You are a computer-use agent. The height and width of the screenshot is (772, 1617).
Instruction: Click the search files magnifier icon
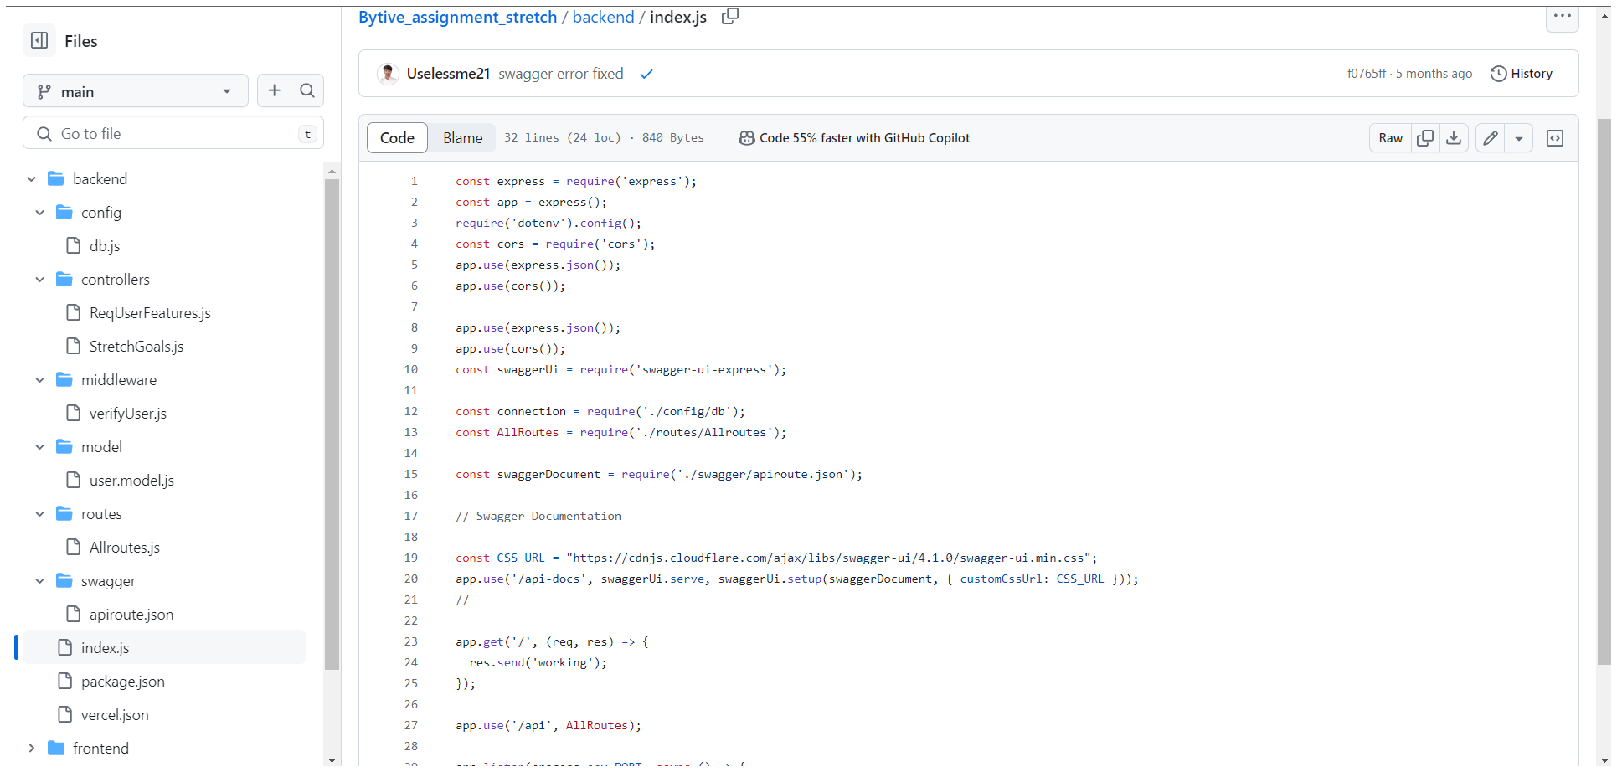(x=307, y=90)
